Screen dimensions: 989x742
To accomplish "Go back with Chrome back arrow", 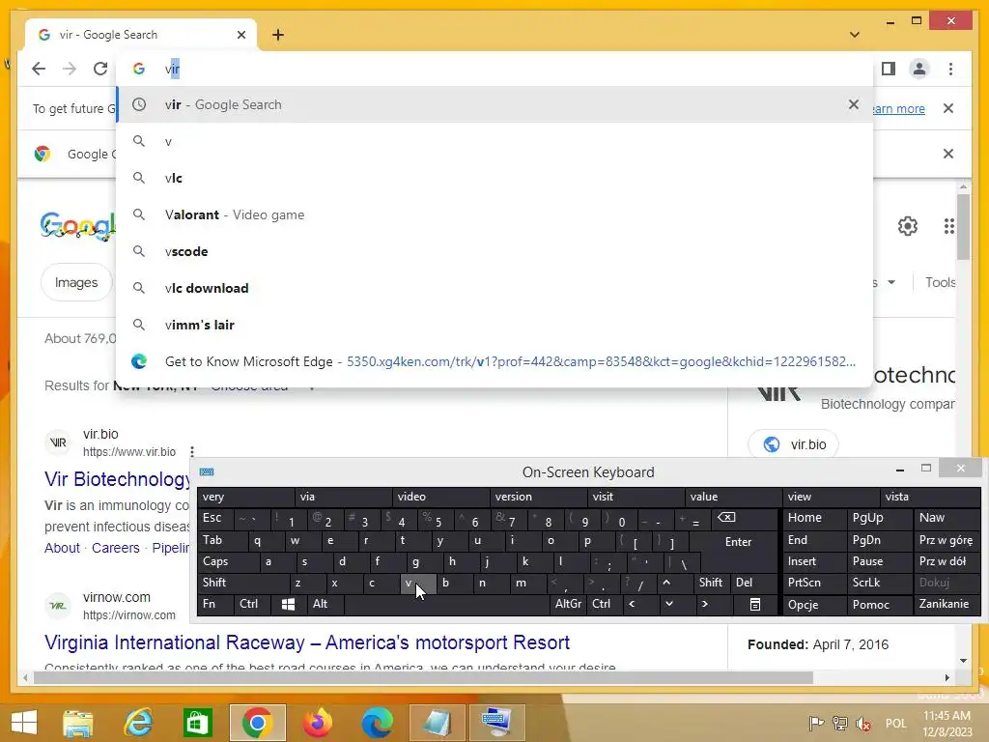I will [x=39, y=69].
